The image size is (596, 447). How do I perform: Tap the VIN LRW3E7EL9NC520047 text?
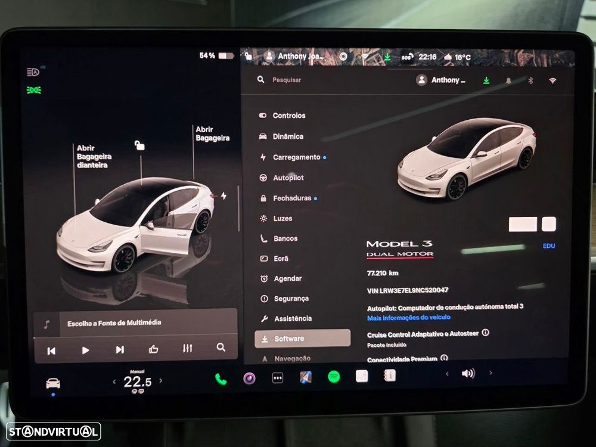coord(408,290)
